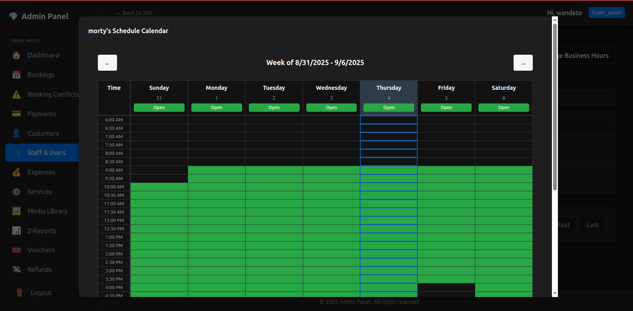Click the Dashboard house icon
633x311 pixels.
click(16, 55)
